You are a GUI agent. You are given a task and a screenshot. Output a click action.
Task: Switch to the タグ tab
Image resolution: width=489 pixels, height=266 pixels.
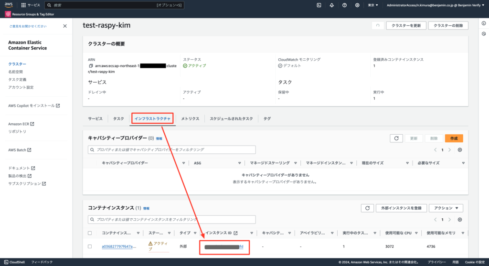click(x=267, y=118)
